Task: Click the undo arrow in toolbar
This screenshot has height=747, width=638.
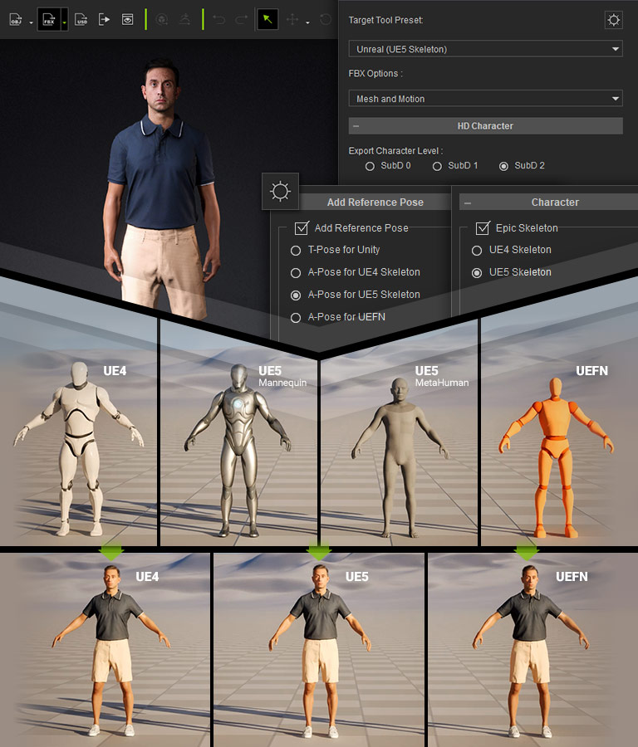Action: 219,19
